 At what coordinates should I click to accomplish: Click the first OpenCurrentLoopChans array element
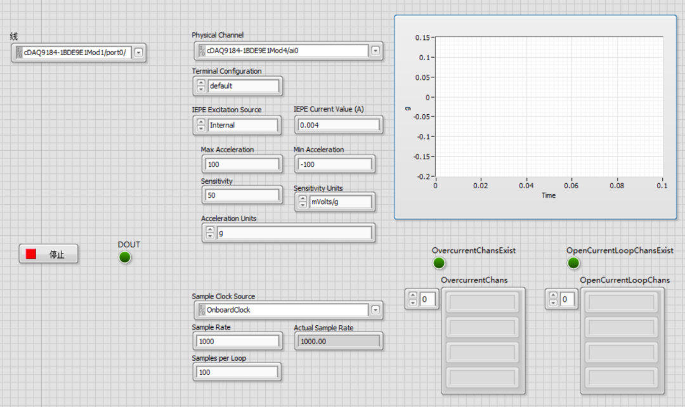coord(622,302)
